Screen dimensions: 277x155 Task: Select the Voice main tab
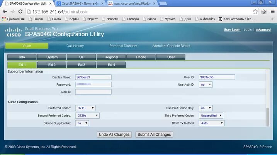coord(27,46)
